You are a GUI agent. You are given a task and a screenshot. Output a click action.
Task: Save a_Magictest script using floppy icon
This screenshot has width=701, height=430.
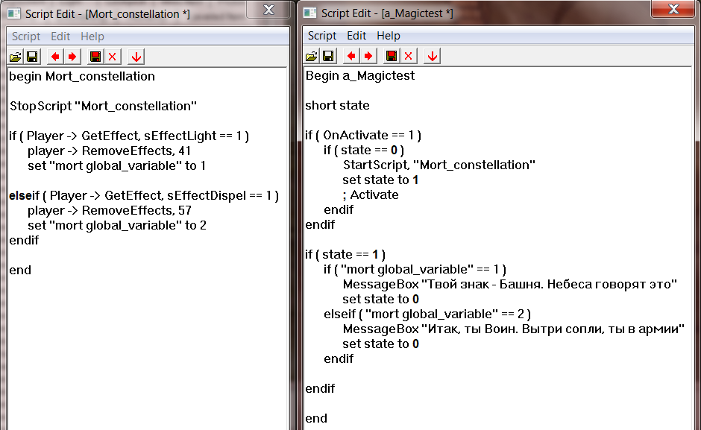click(328, 56)
